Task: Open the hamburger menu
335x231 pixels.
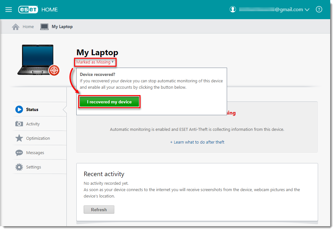Action: pyautogui.click(x=9, y=10)
